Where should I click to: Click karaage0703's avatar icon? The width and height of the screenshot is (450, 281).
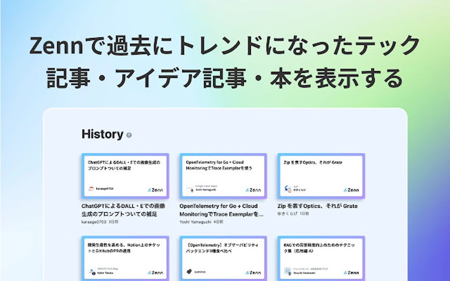pyautogui.click(x=91, y=188)
